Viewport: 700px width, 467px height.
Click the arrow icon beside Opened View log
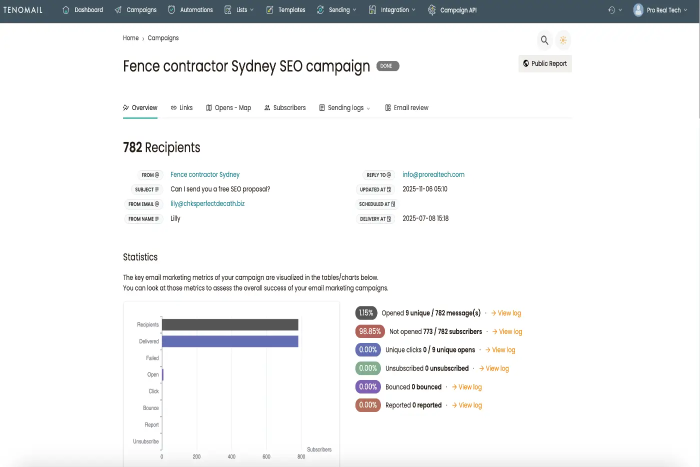[493, 313]
